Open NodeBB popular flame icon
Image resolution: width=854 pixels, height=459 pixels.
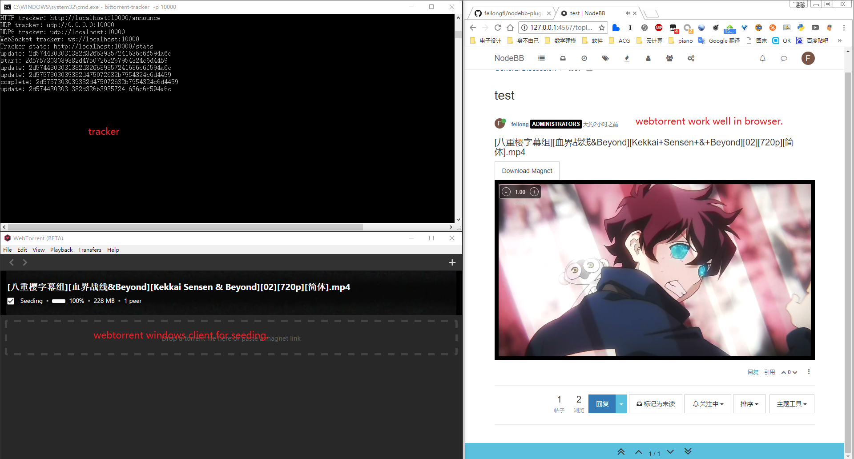point(627,58)
